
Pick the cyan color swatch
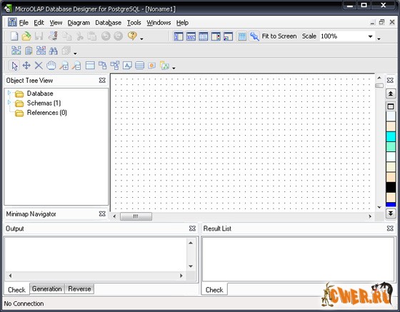391,136
